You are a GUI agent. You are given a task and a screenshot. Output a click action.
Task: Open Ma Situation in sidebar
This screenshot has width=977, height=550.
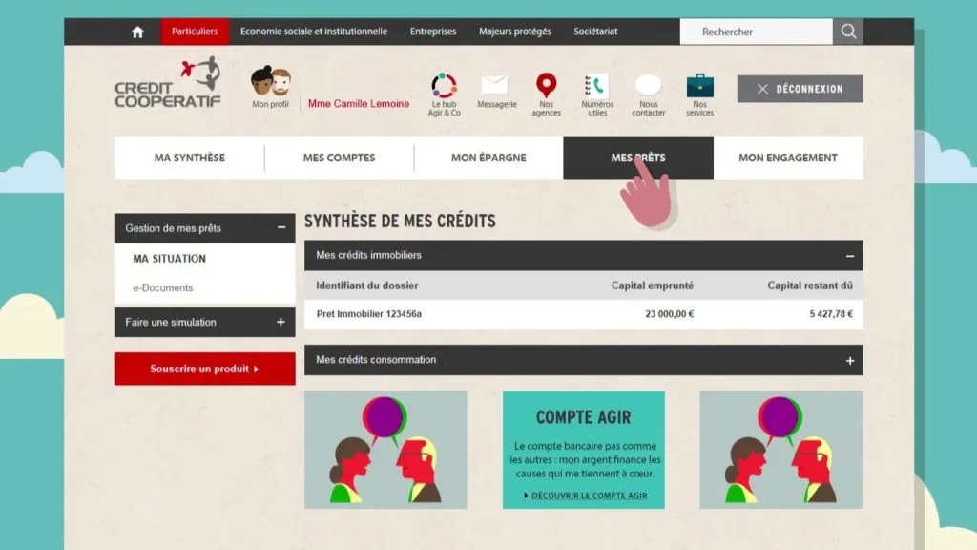click(x=170, y=259)
